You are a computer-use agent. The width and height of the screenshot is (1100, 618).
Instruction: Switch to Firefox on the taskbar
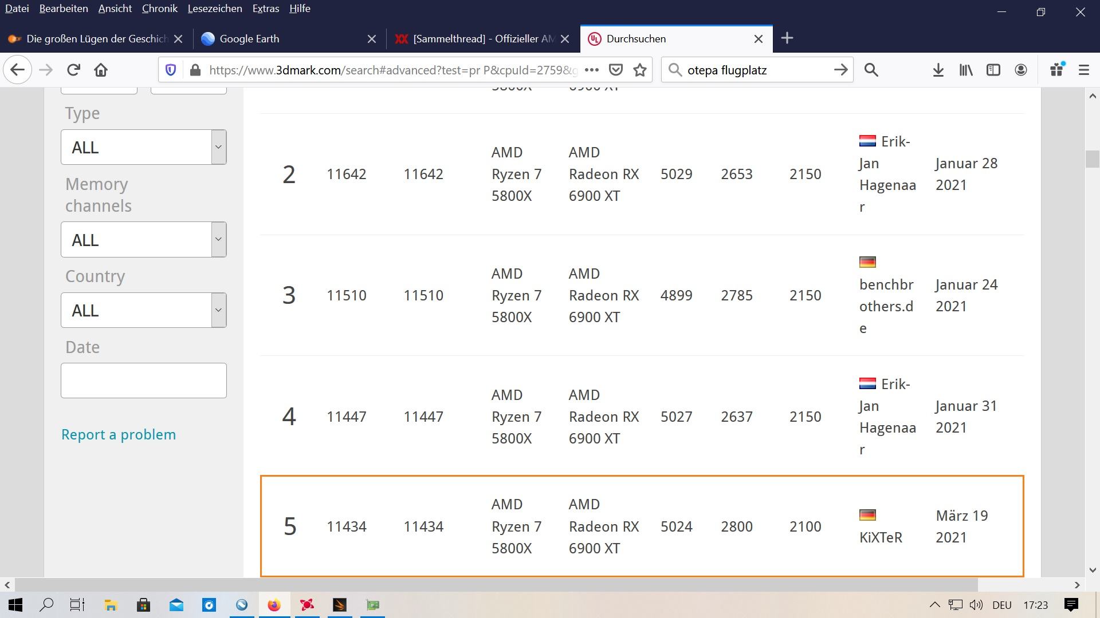click(x=274, y=605)
